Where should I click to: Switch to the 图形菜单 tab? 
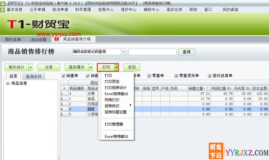coord(13,40)
